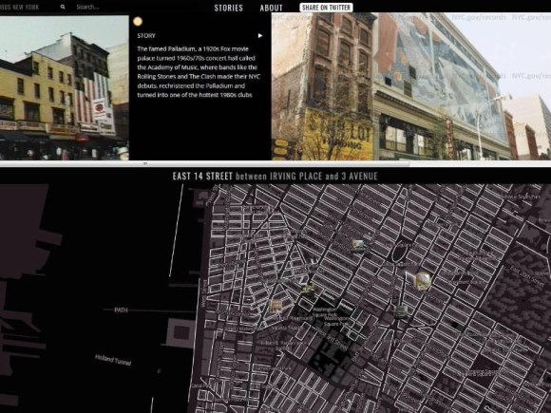Click the Holland Tunnel map label
This screenshot has height=413, width=551.
coord(113,360)
